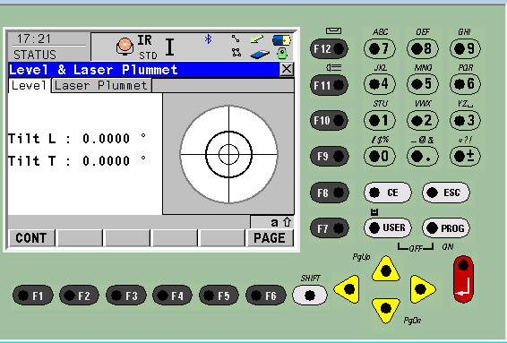The image size is (507, 343).
Task: Click the 17:21 time display
Action: point(34,39)
